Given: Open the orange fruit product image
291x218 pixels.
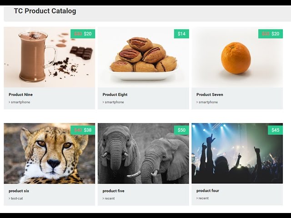Looking at the screenshot, I should tap(237, 57).
